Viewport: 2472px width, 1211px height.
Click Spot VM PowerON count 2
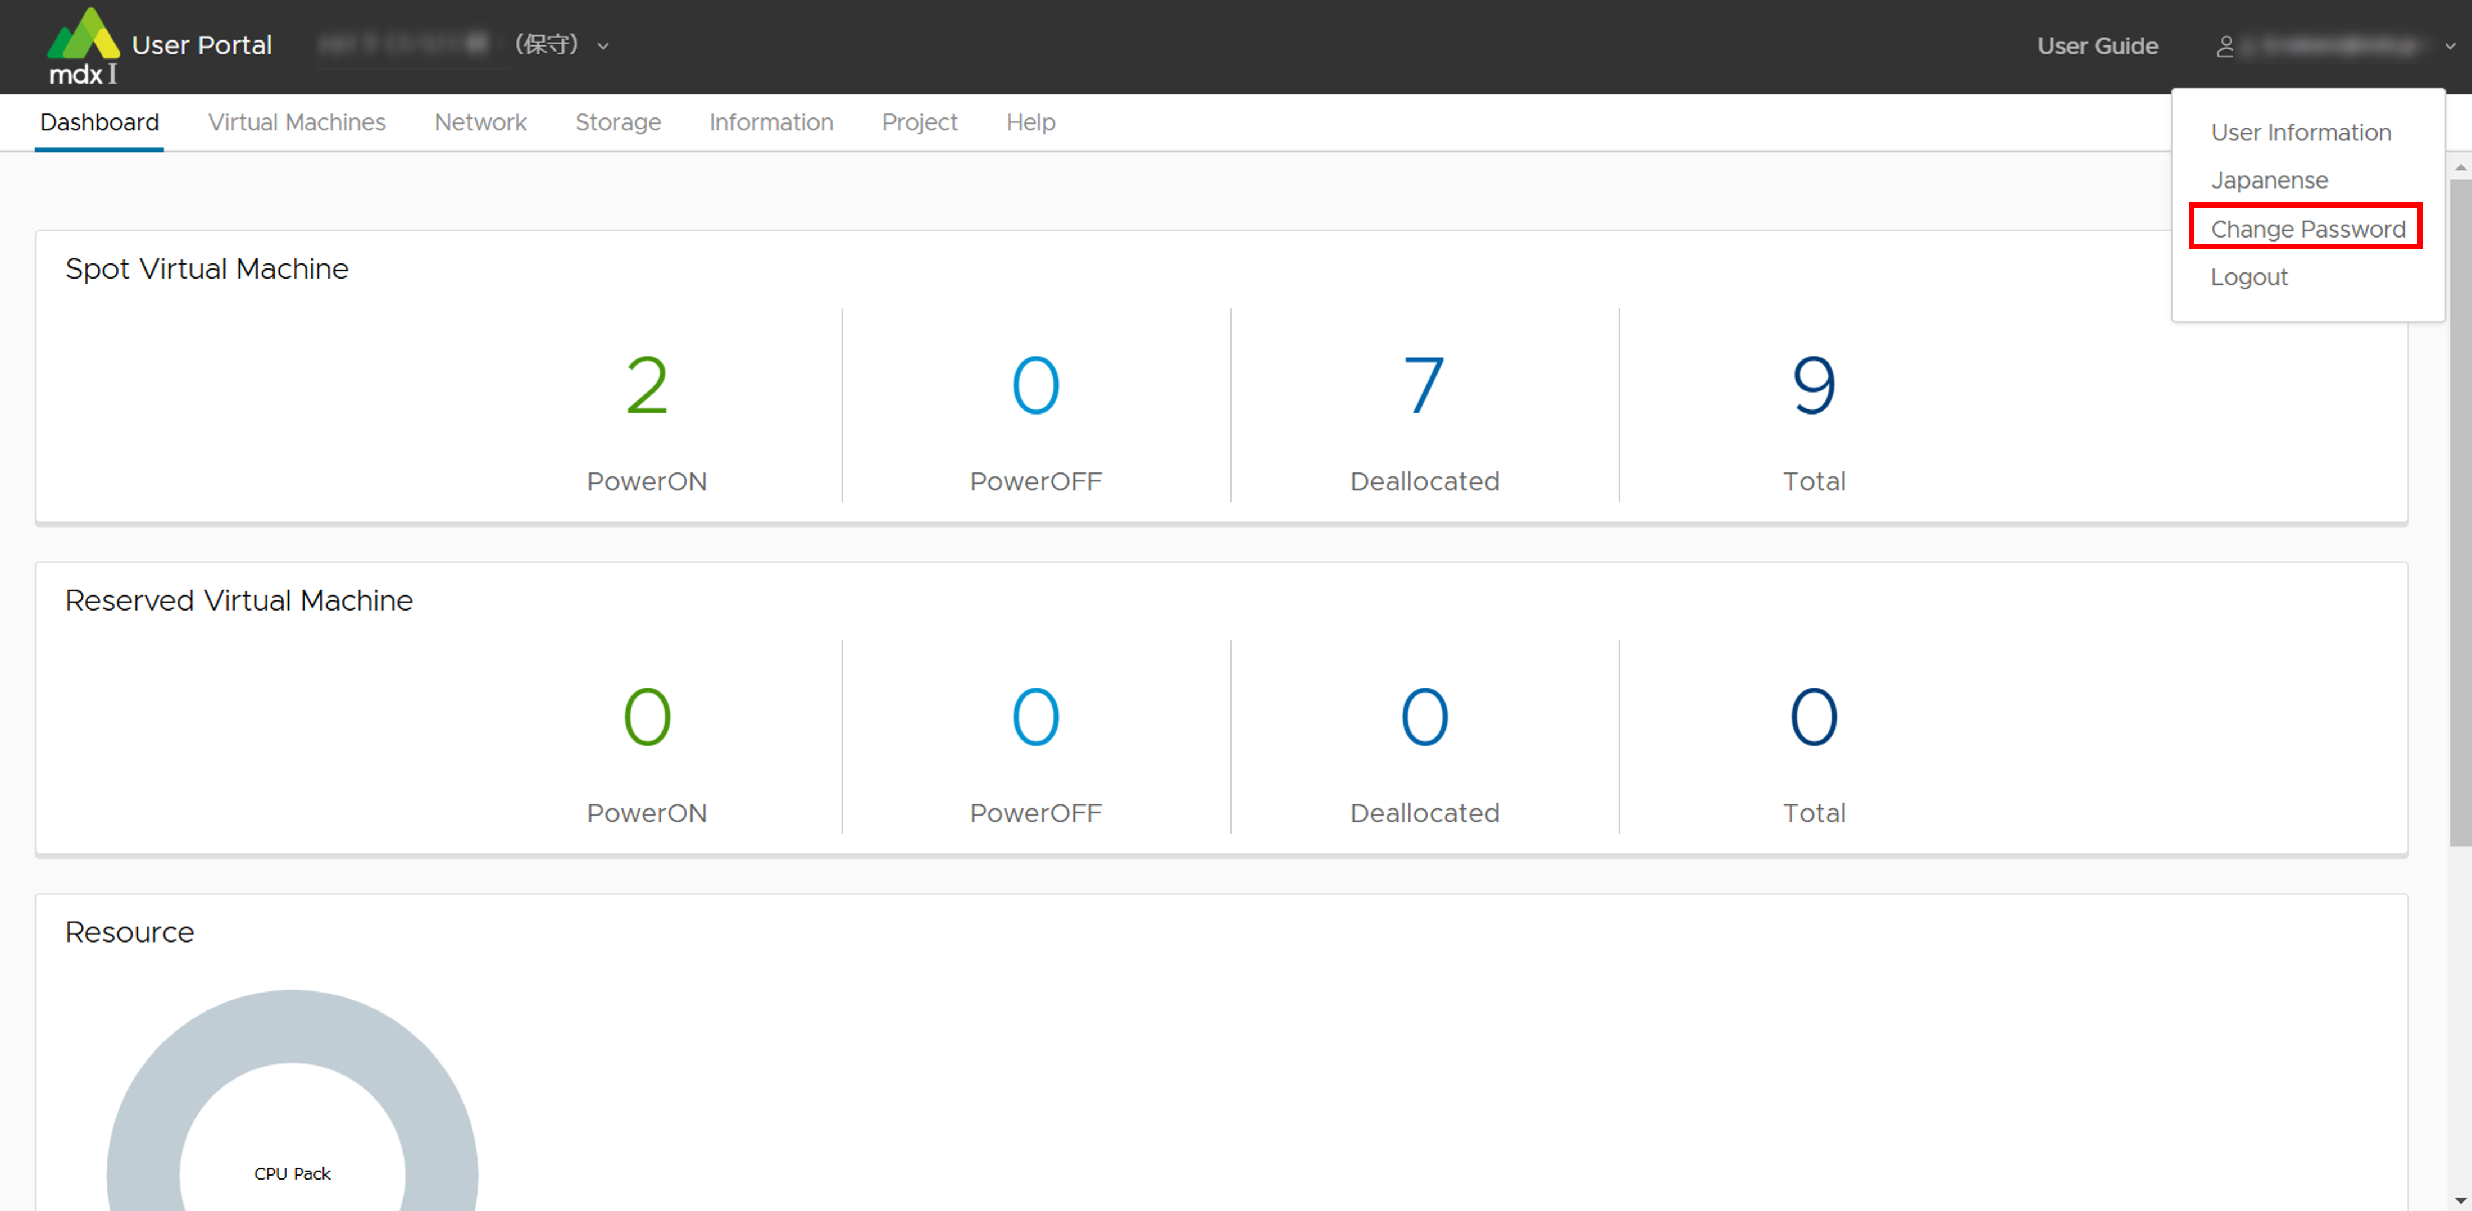647,386
